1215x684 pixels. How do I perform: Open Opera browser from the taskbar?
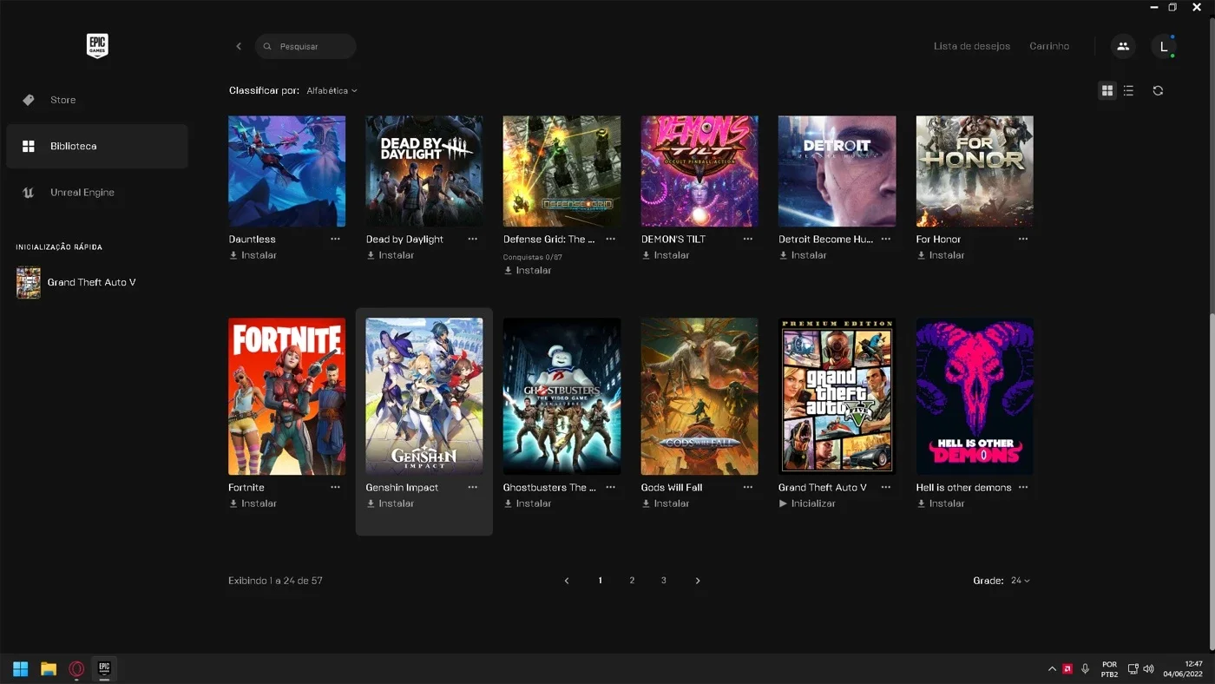click(x=76, y=668)
